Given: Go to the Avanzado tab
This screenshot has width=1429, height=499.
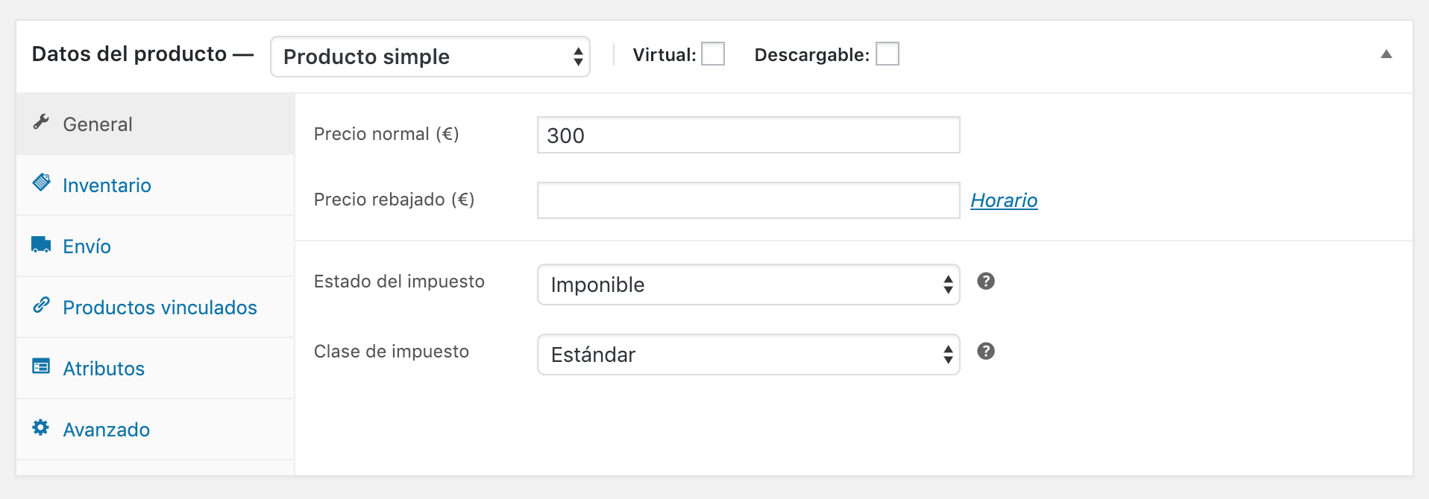Looking at the screenshot, I should coord(106,430).
